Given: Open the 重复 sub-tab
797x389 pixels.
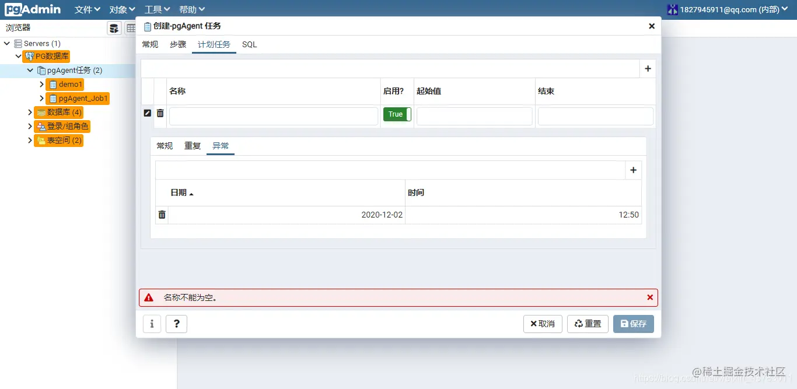Looking at the screenshot, I should [193, 146].
